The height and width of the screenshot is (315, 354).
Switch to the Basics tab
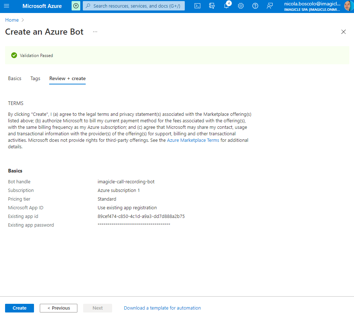tap(15, 78)
